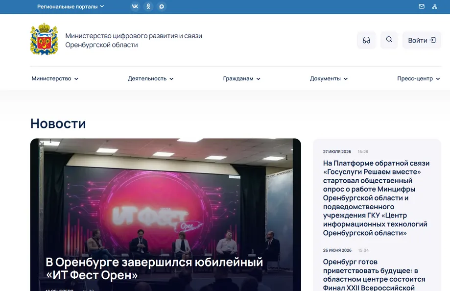The image size is (450, 291).
Task: Click the 16:28 timestamp
Action: (363, 151)
